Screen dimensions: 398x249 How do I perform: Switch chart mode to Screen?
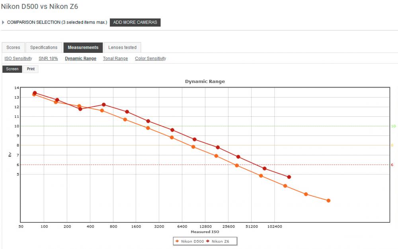point(12,69)
